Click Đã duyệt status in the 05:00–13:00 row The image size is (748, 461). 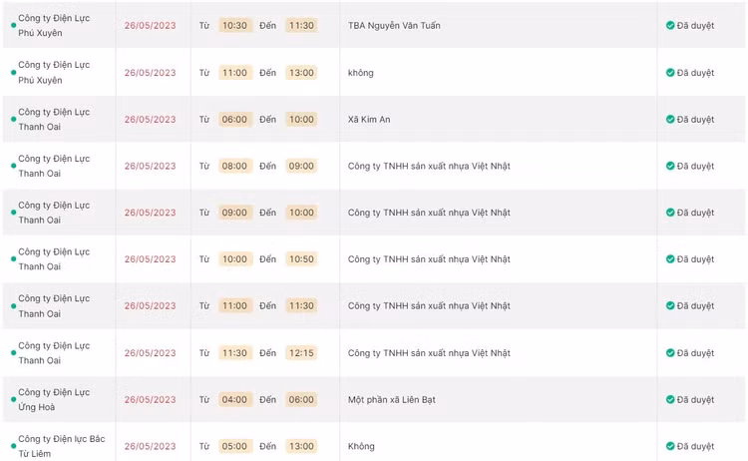tap(695, 447)
